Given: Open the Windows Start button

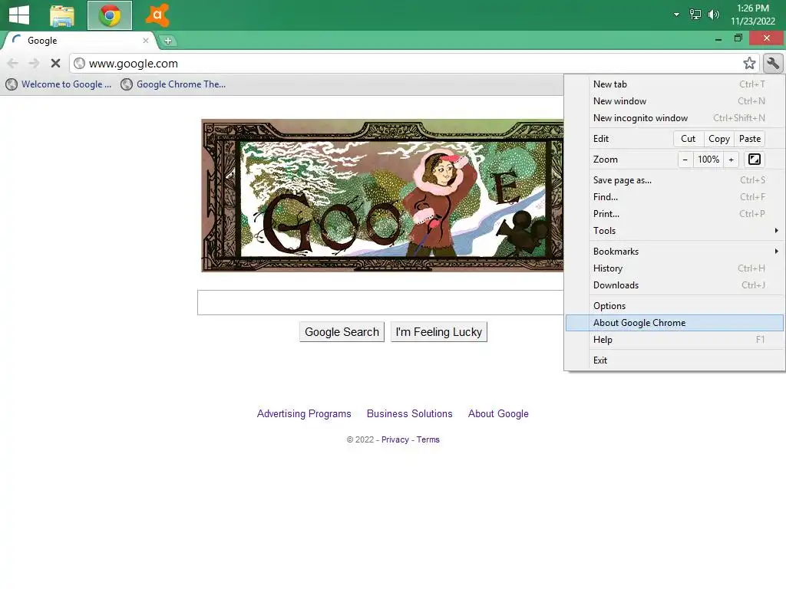Looking at the screenshot, I should click(x=19, y=15).
